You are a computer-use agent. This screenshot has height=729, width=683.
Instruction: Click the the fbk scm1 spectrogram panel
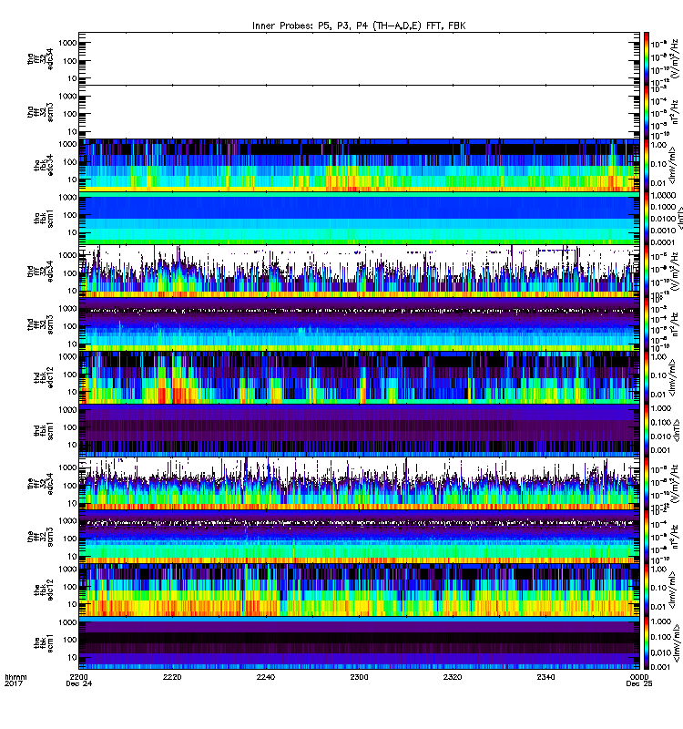359,642
